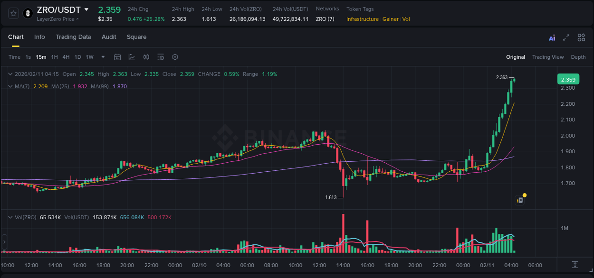This screenshot has width=594, height=278.
Task: Open the grid layout selector icon
Action: pos(581,37)
